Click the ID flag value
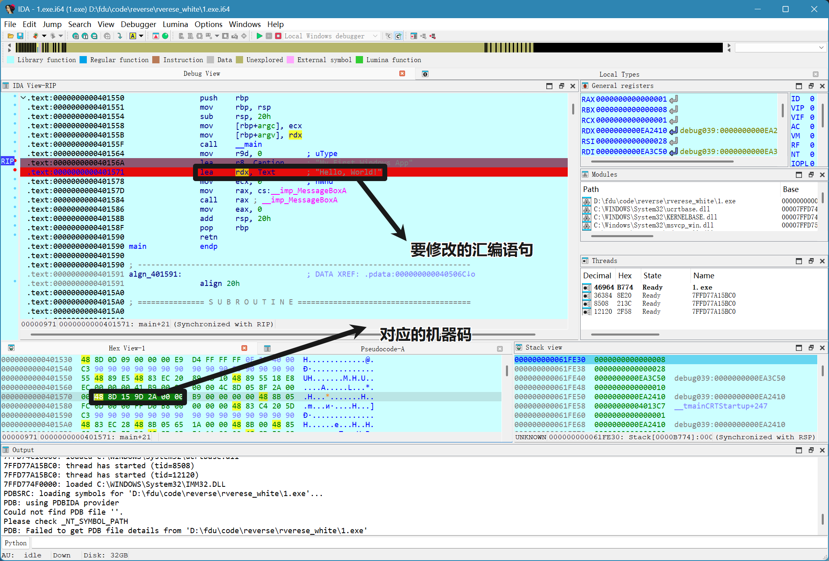This screenshot has width=829, height=561. point(812,98)
